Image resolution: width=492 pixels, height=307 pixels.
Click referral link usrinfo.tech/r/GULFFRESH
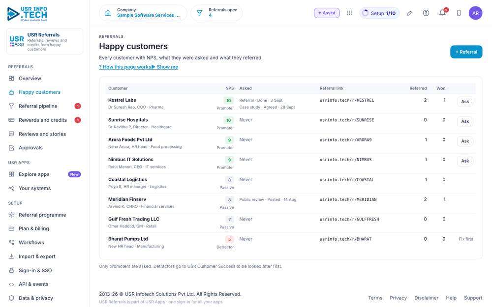[349, 219]
